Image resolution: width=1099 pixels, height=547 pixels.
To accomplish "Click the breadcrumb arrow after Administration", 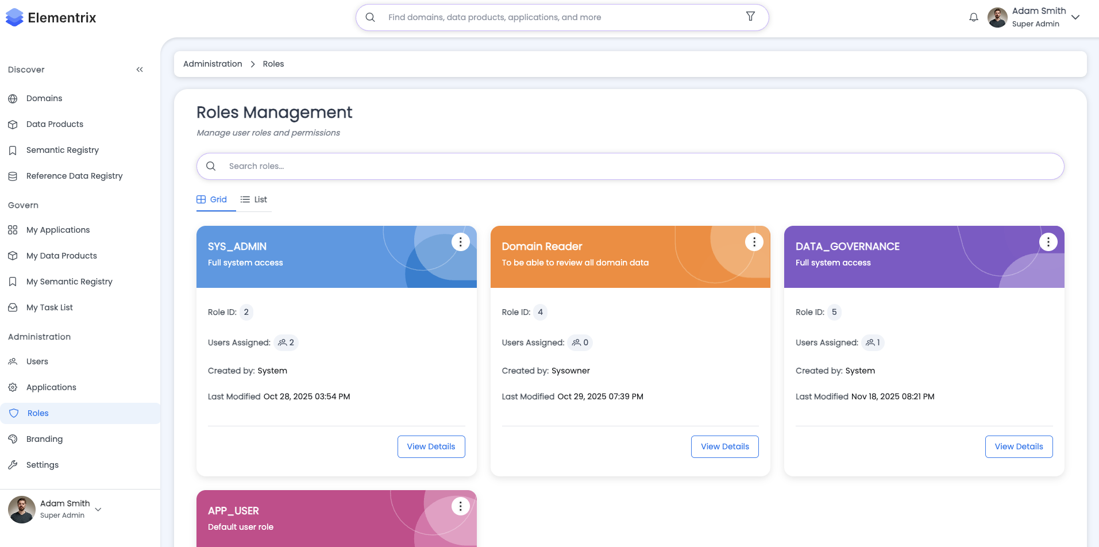I will pos(253,64).
